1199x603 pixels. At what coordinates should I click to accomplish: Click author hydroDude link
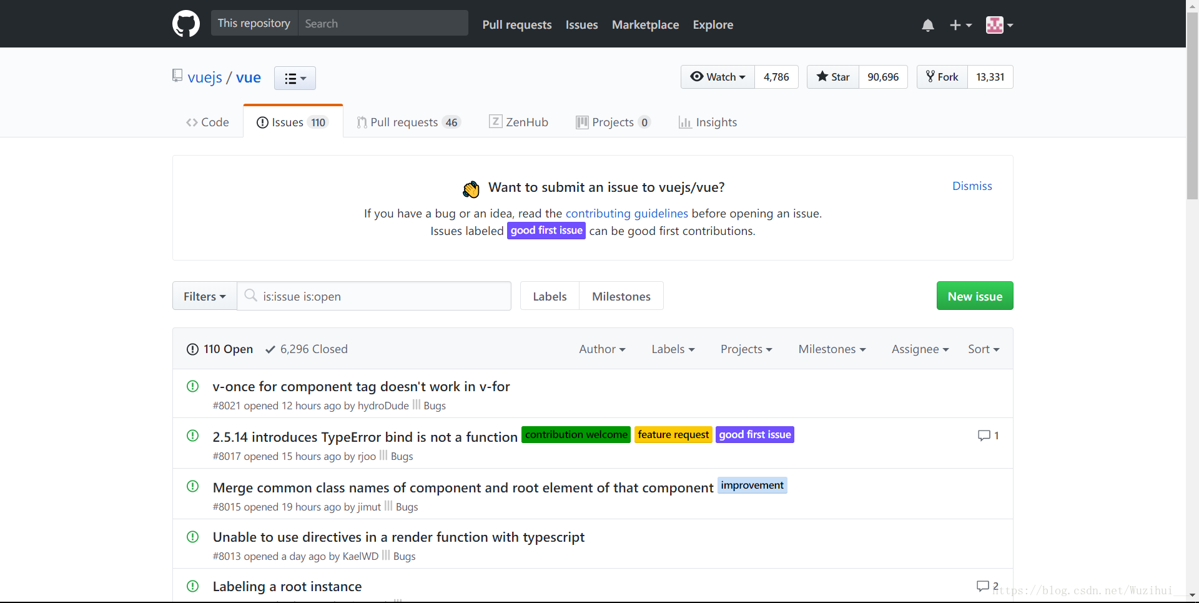coord(383,406)
